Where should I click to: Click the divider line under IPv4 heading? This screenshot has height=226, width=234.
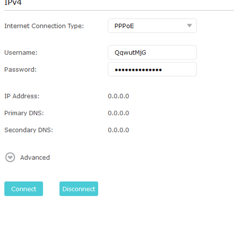click(x=119, y=10)
